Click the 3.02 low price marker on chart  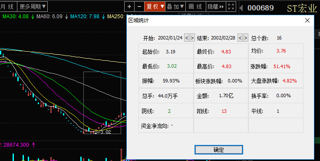click(x=106, y=132)
